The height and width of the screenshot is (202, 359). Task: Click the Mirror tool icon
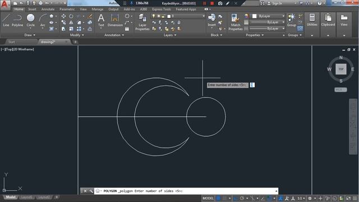click(x=71, y=22)
